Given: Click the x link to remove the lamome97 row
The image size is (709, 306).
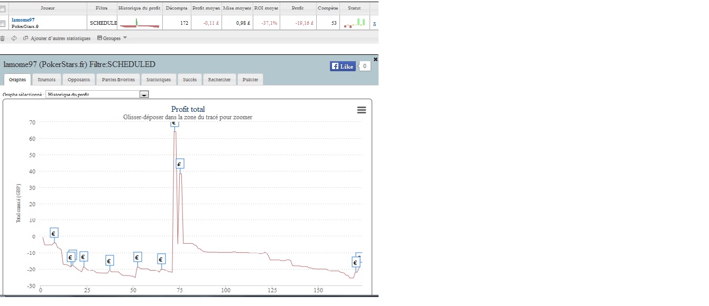Looking at the screenshot, I should (x=374, y=23).
